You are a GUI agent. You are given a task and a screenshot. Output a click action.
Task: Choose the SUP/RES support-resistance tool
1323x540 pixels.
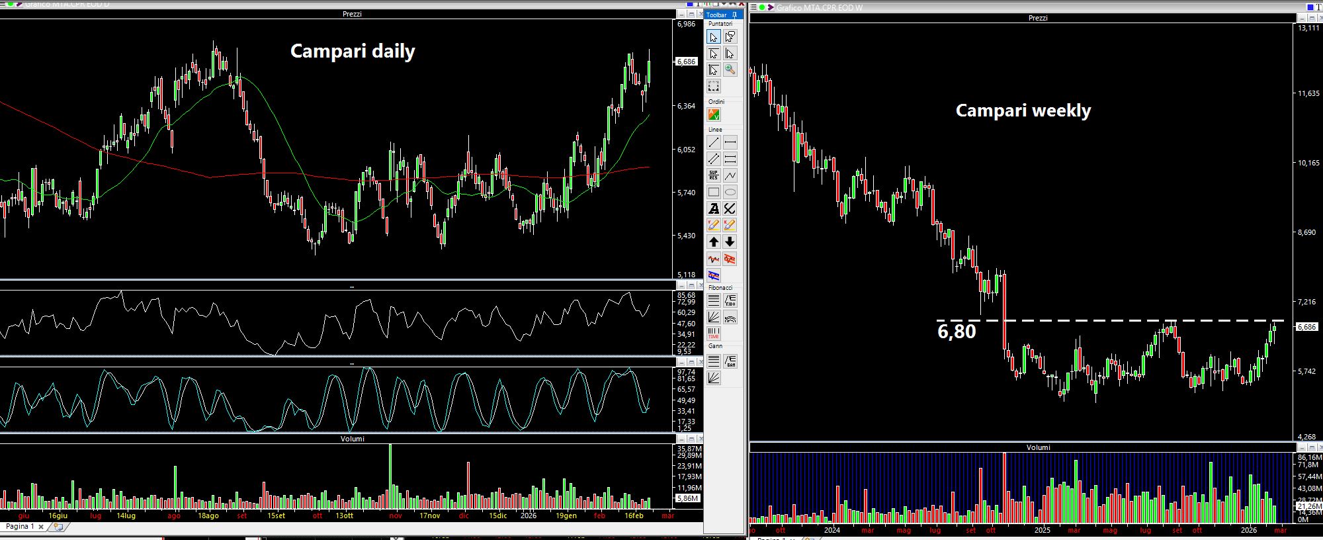pyautogui.click(x=713, y=175)
